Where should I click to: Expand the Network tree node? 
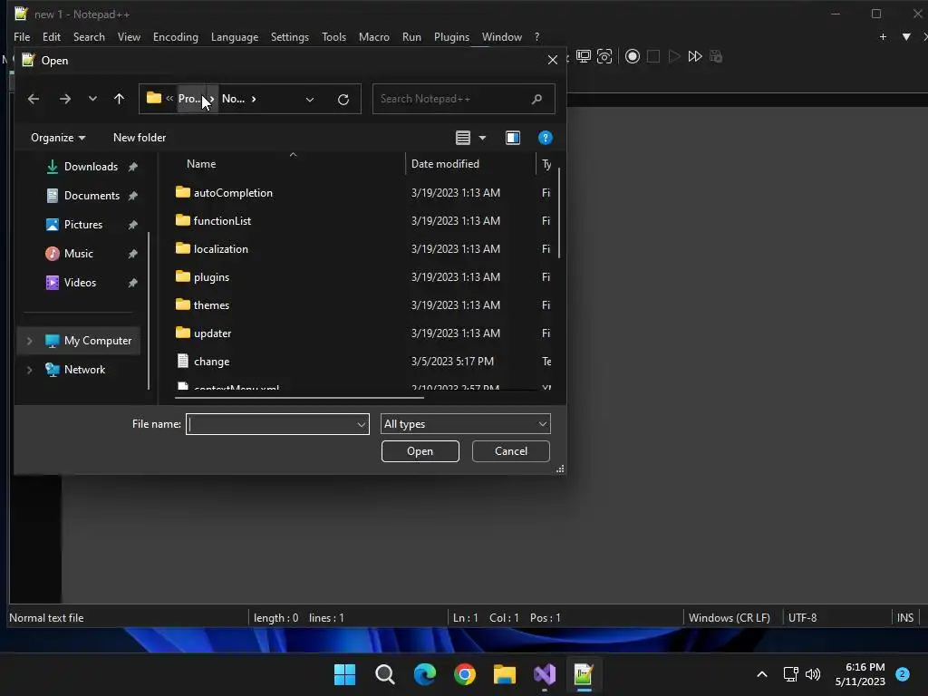coord(29,370)
